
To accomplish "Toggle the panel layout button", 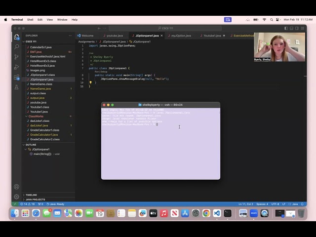I will tap(291, 28).
